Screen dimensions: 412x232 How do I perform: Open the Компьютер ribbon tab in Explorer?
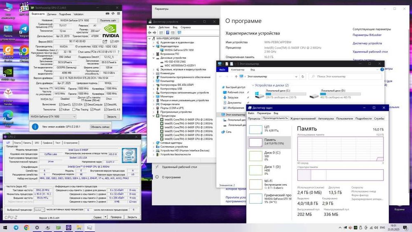click(238, 70)
